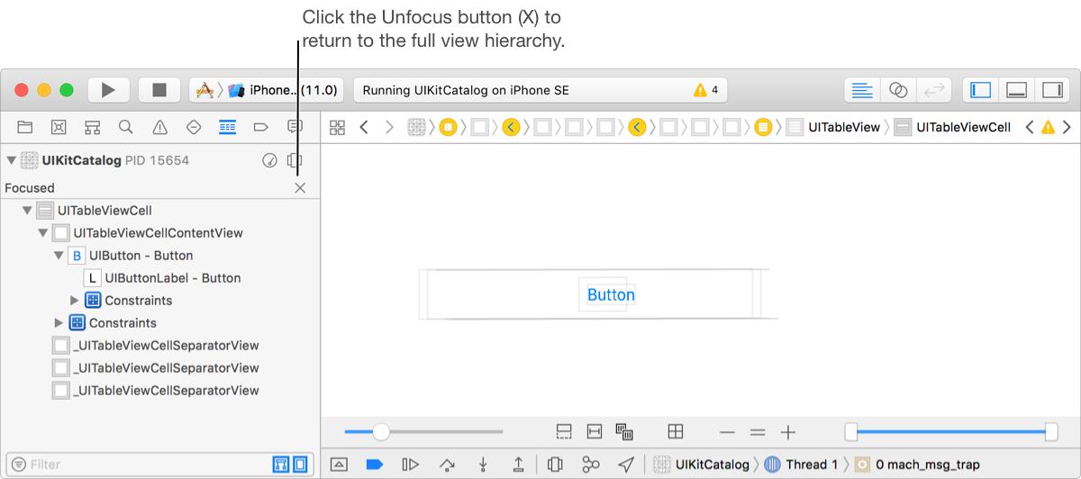Image resolution: width=1081 pixels, height=479 pixels.
Task: Collapse the UITableViewCellContentView disclosure triangle
Action: click(42, 233)
